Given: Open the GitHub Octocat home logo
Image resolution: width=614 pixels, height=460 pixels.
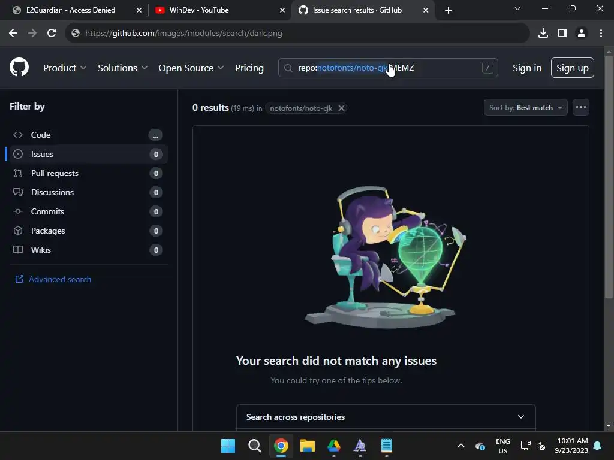Looking at the screenshot, I should click(19, 67).
